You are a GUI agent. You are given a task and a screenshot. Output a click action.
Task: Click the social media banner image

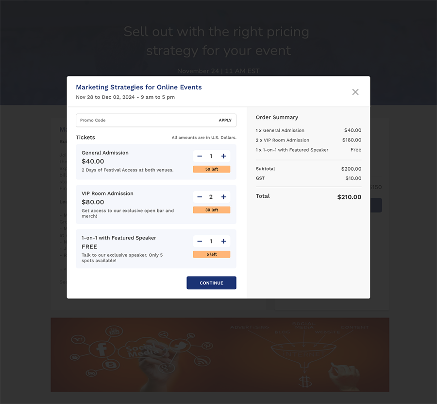tap(219, 354)
